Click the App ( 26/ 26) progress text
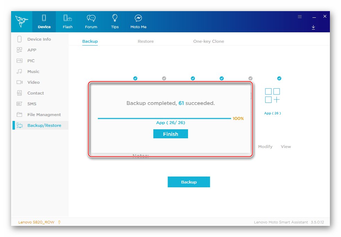Image resolution: width=341 pixels, height=237 pixels. click(x=171, y=123)
